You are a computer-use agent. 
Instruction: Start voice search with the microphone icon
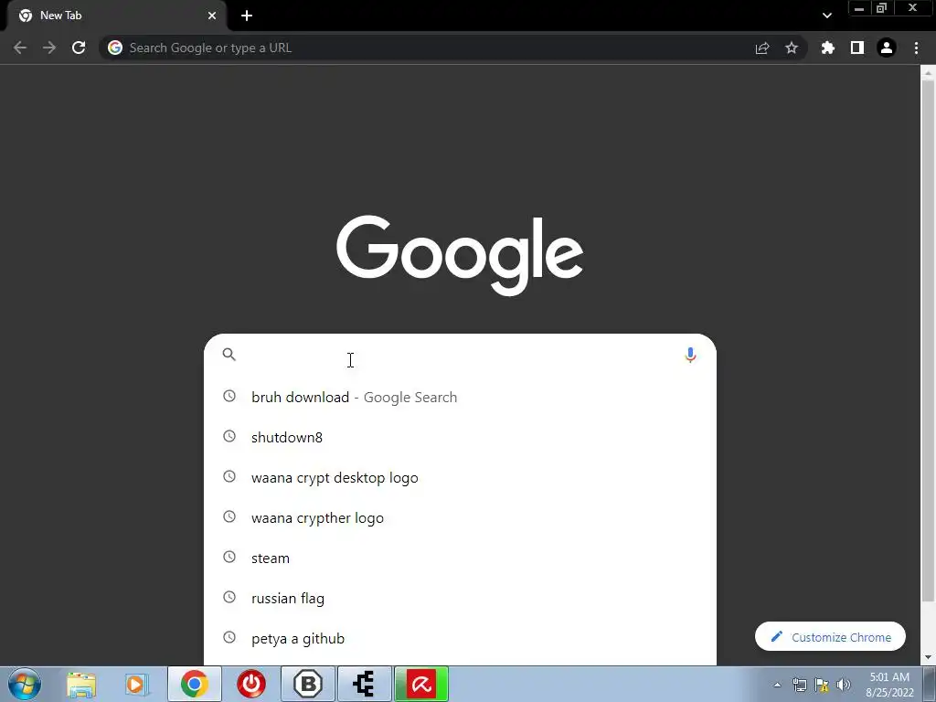[x=690, y=356]
